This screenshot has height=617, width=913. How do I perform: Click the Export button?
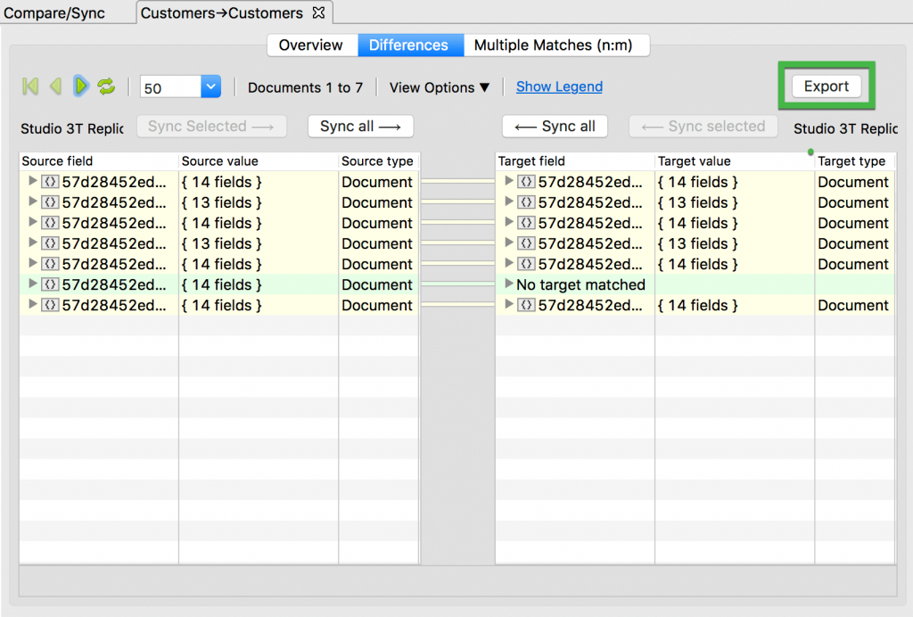click(x=826, y=86)
